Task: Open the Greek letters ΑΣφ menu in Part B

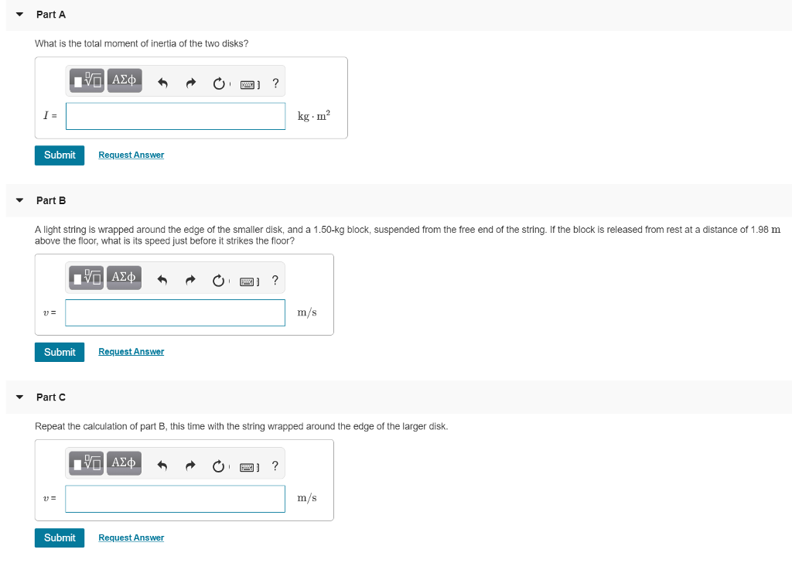Action: coord(124,277)
